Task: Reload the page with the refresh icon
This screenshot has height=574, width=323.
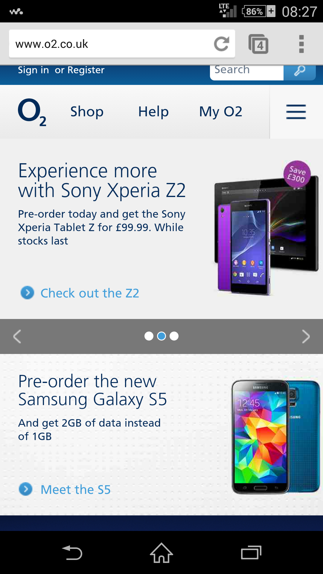Action: [222, 44]
